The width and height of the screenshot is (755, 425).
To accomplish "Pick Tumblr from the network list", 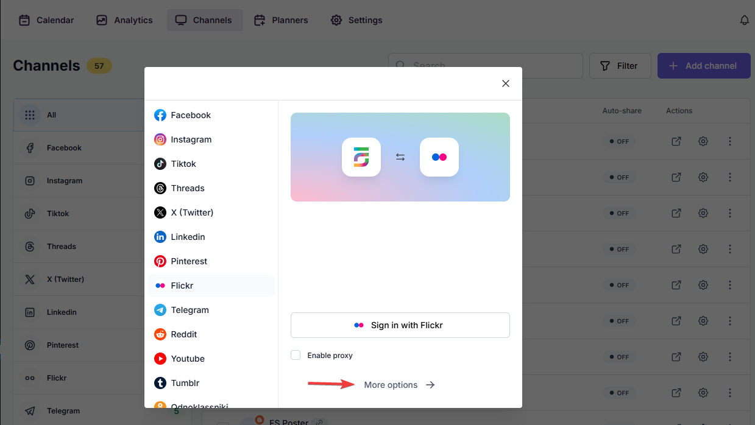I will coord(185,383).
